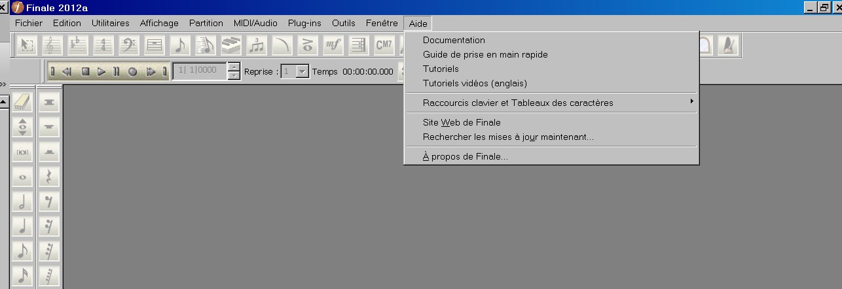This screenshot has width=842, height=289.
Task: Open Site Web de Finale
Action: click(x=462, y=122)
